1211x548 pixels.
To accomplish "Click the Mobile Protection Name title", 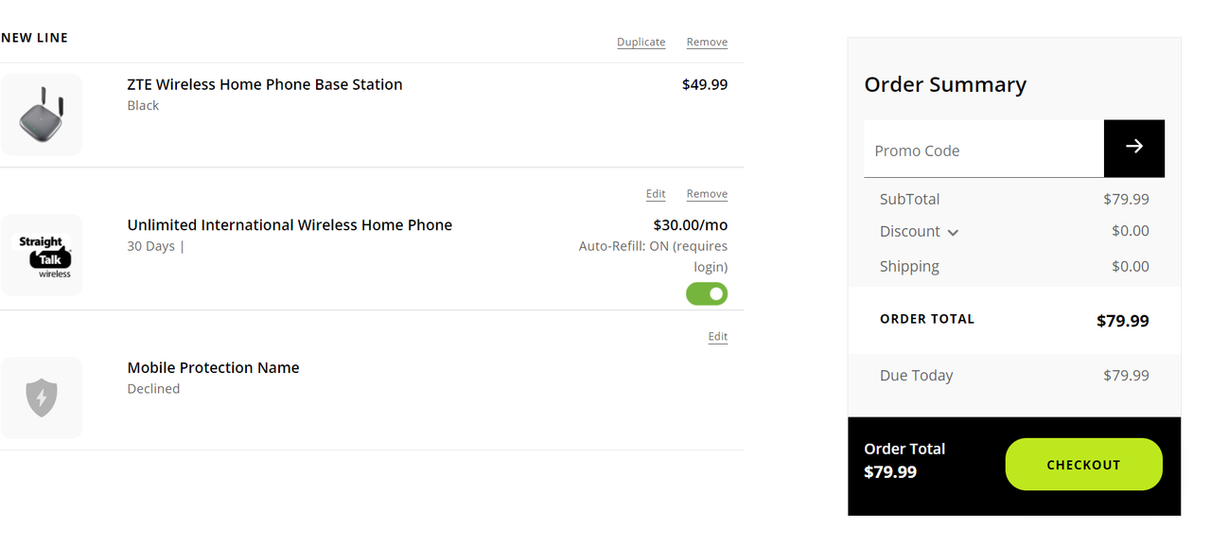I will point(213,368).
